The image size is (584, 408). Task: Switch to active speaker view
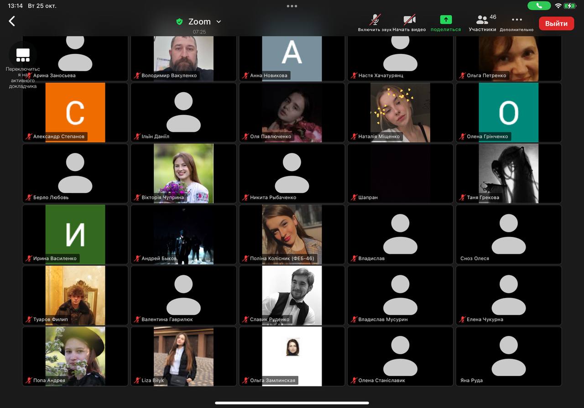coord(23,55)
